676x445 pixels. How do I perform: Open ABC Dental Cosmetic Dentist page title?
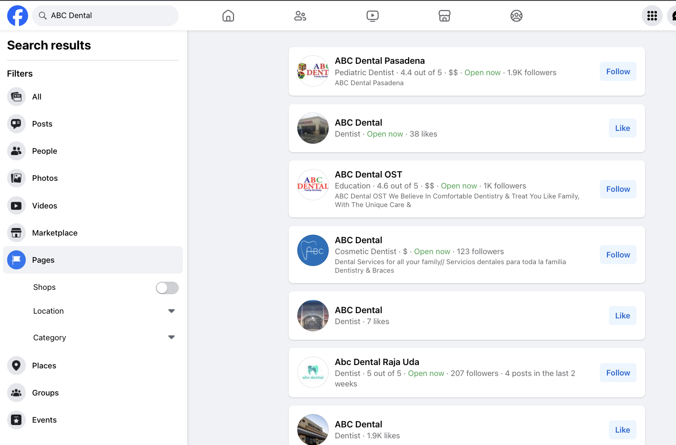pyautogui.click(x=358, y=240)
